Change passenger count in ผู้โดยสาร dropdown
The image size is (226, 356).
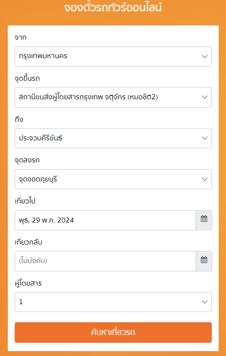pos(113,302)
